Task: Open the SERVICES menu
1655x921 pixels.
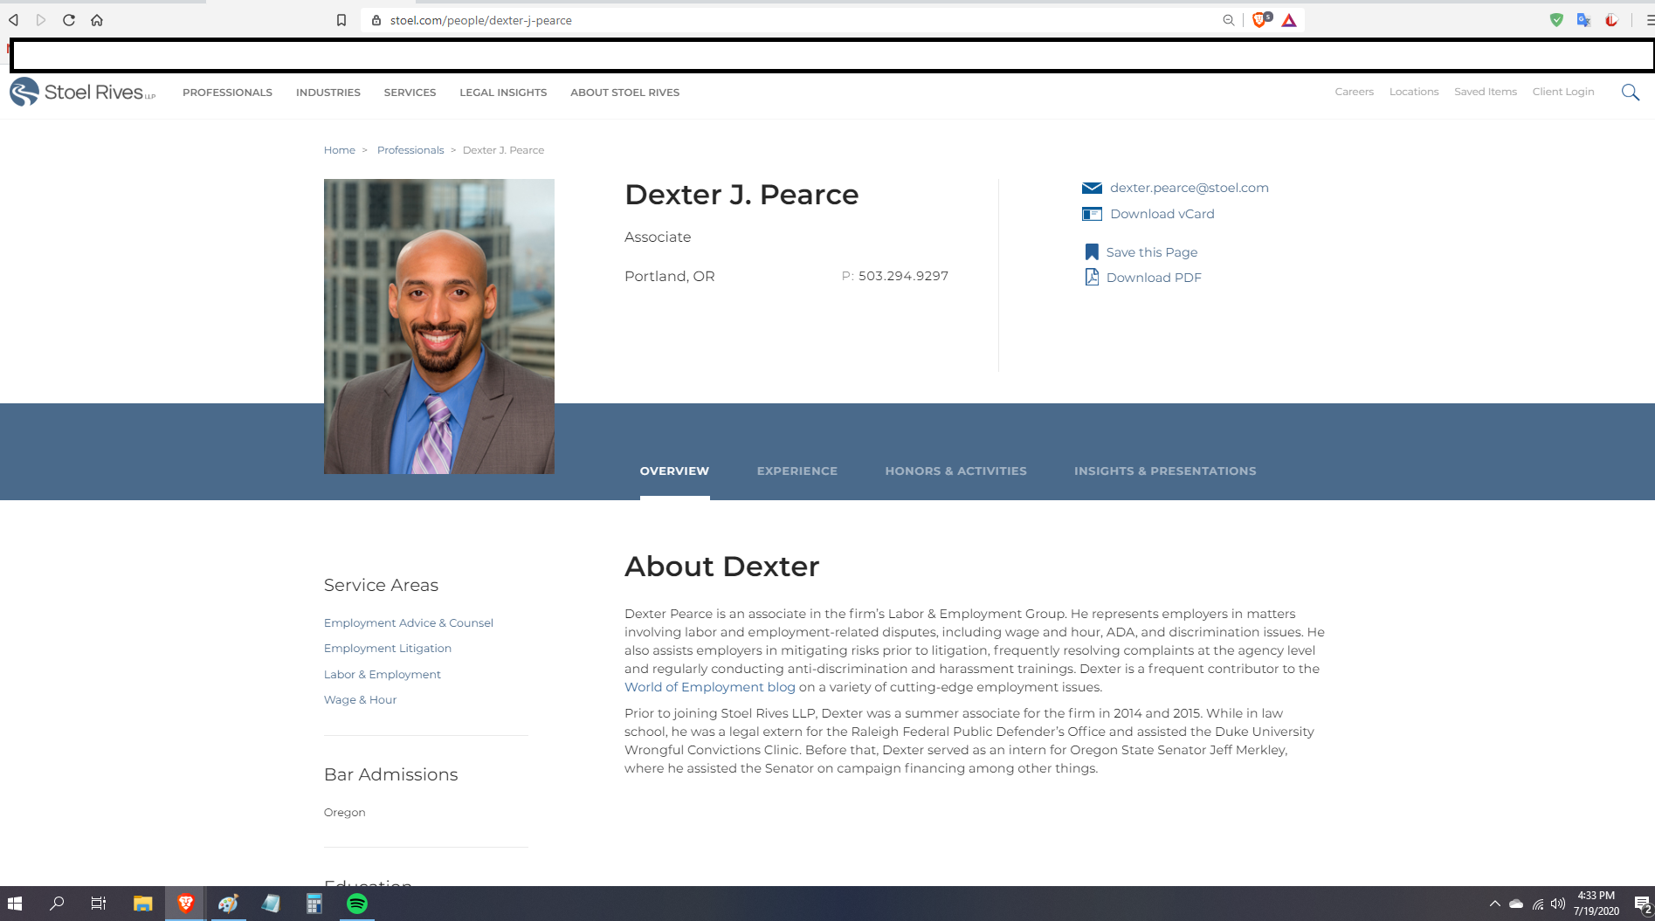Action: pos(410,93)
